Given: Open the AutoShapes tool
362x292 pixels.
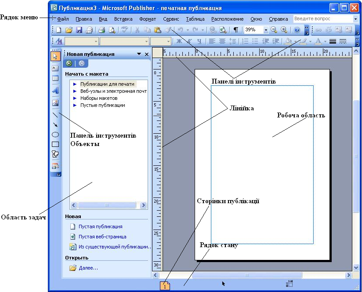Looking at the screenshot, I should tap(55, 154).
